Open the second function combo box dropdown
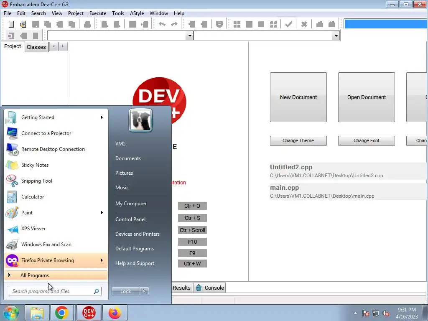Screen dimensions: 428x321 pos(336,36)
